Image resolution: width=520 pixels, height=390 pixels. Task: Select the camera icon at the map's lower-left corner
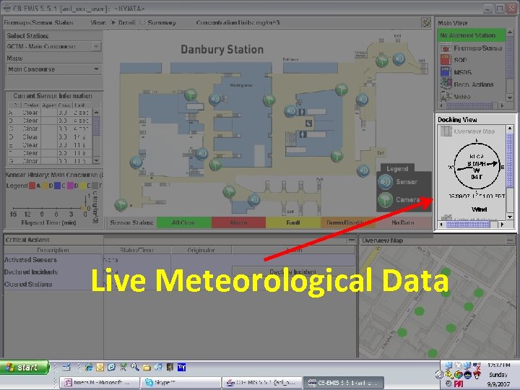(x=121, y=205)
